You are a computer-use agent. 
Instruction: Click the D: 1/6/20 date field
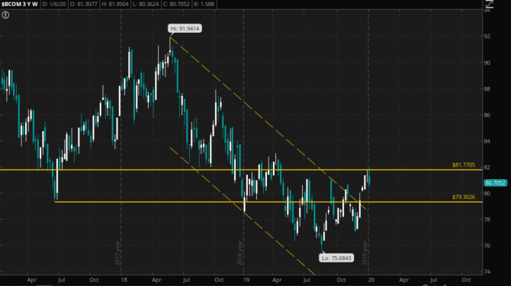(54, 5)
